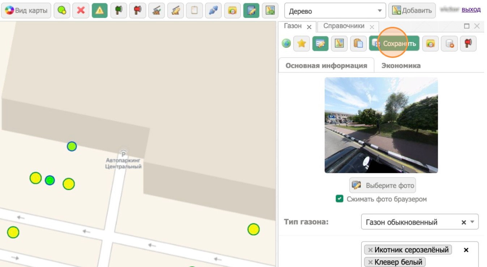Remove the Клевер белый tag
Screen dimensions: 487x267
370,262
